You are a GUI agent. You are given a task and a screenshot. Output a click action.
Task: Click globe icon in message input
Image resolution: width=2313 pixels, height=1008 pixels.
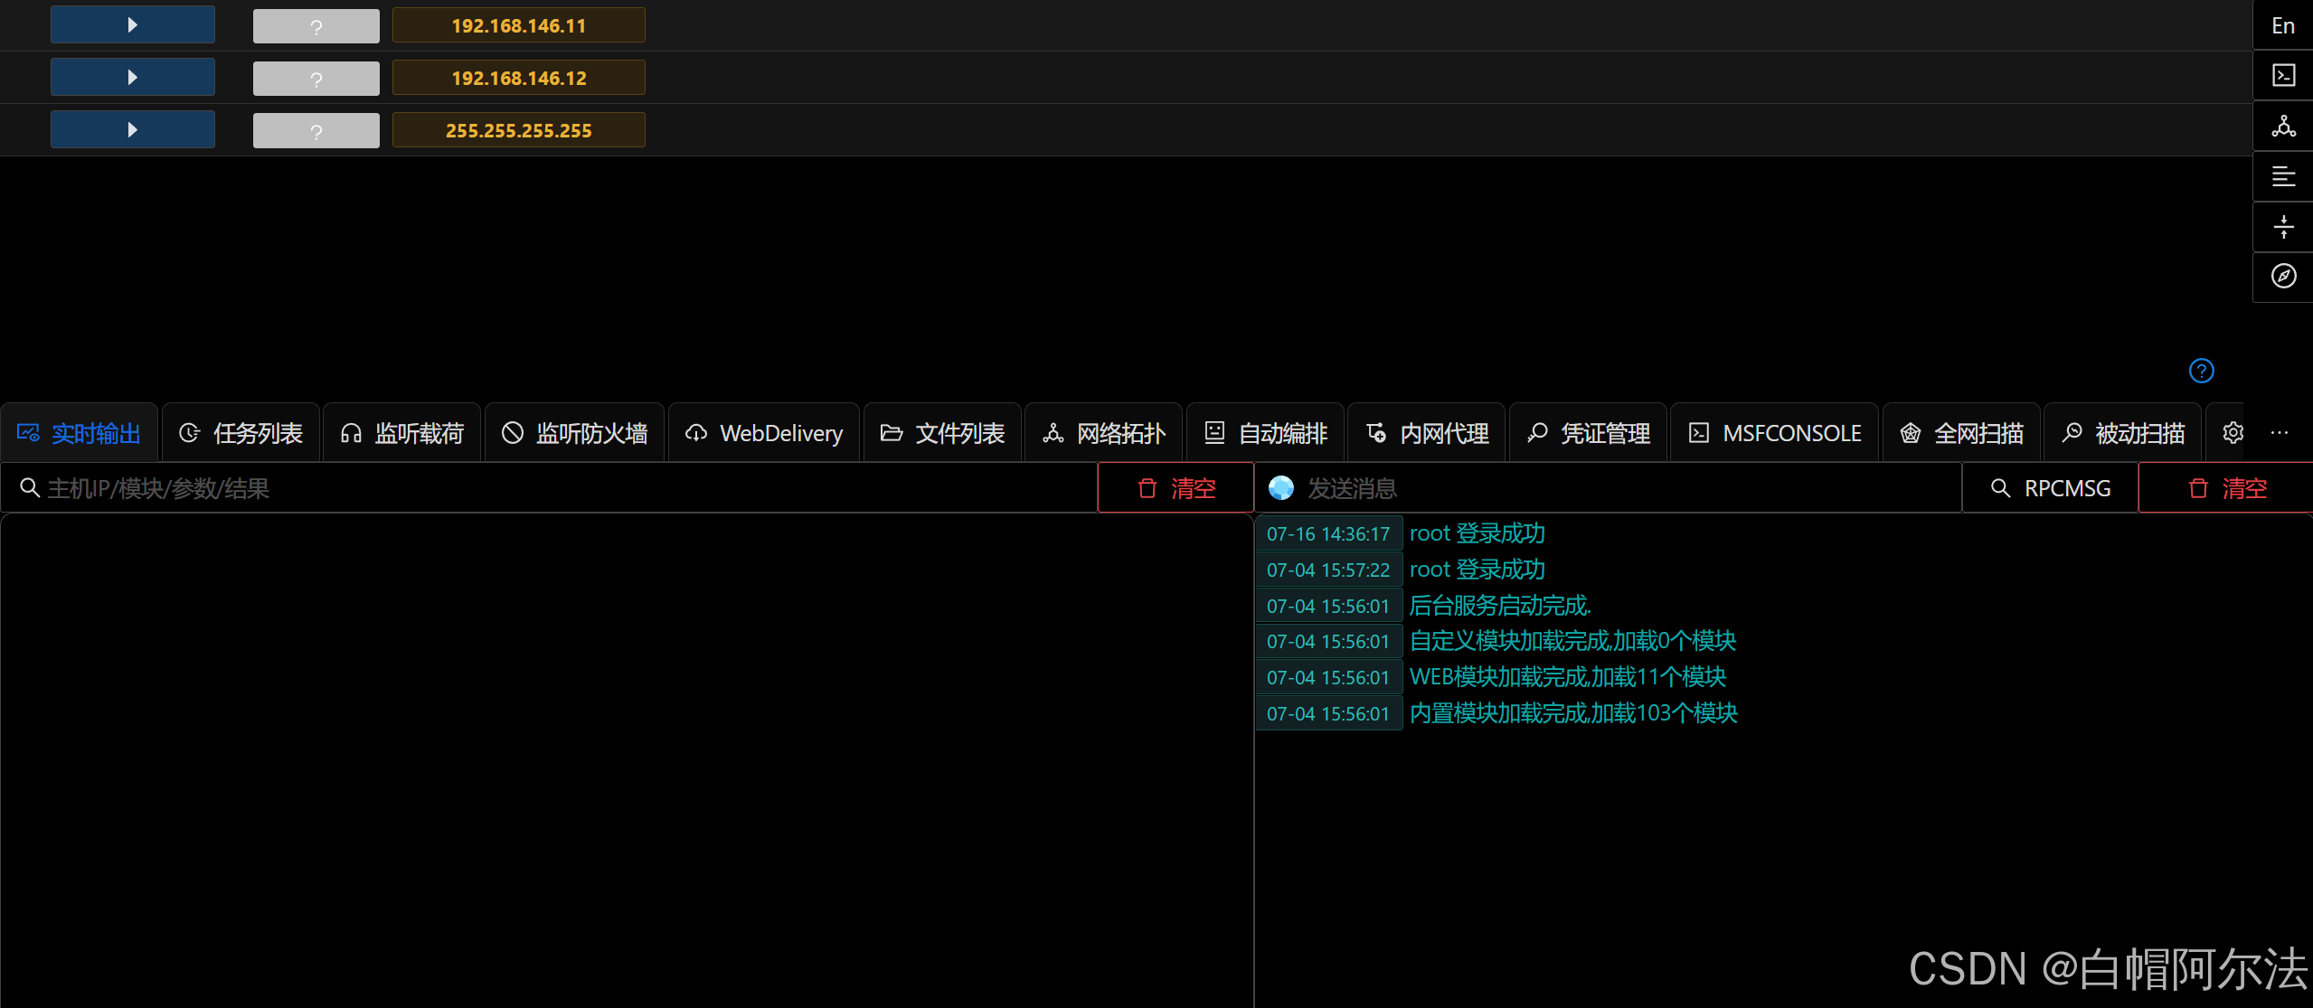pyautogui.click(x=1281, y=488)
